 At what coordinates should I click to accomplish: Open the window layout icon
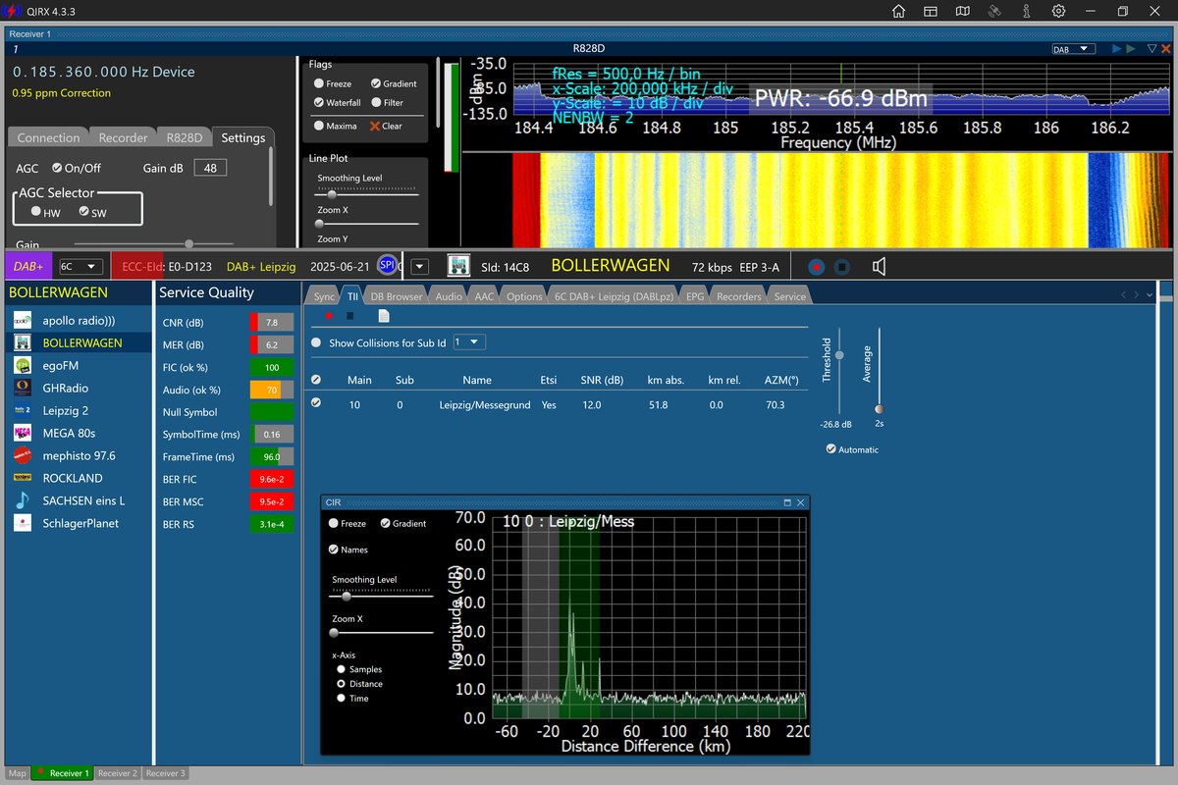pos(931,11)
